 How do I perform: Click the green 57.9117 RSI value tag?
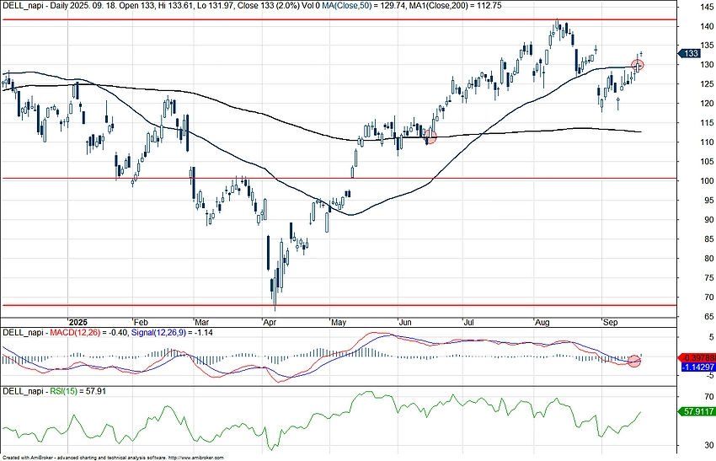point(695,411)
